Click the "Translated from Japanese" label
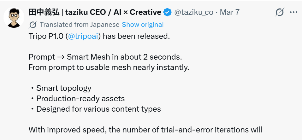The width and height of the screenshot is (302, 140). (80, 25)
